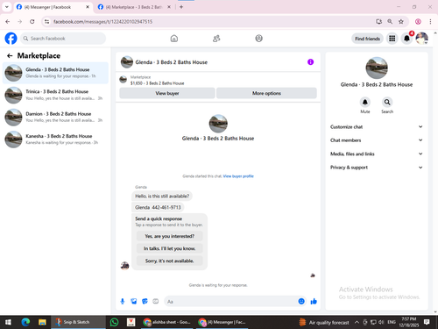This screenshot has height=329, width=438.
Task: Open Glenda - 3 Beds 2 Baths House chat
Action: click(55, 73)
